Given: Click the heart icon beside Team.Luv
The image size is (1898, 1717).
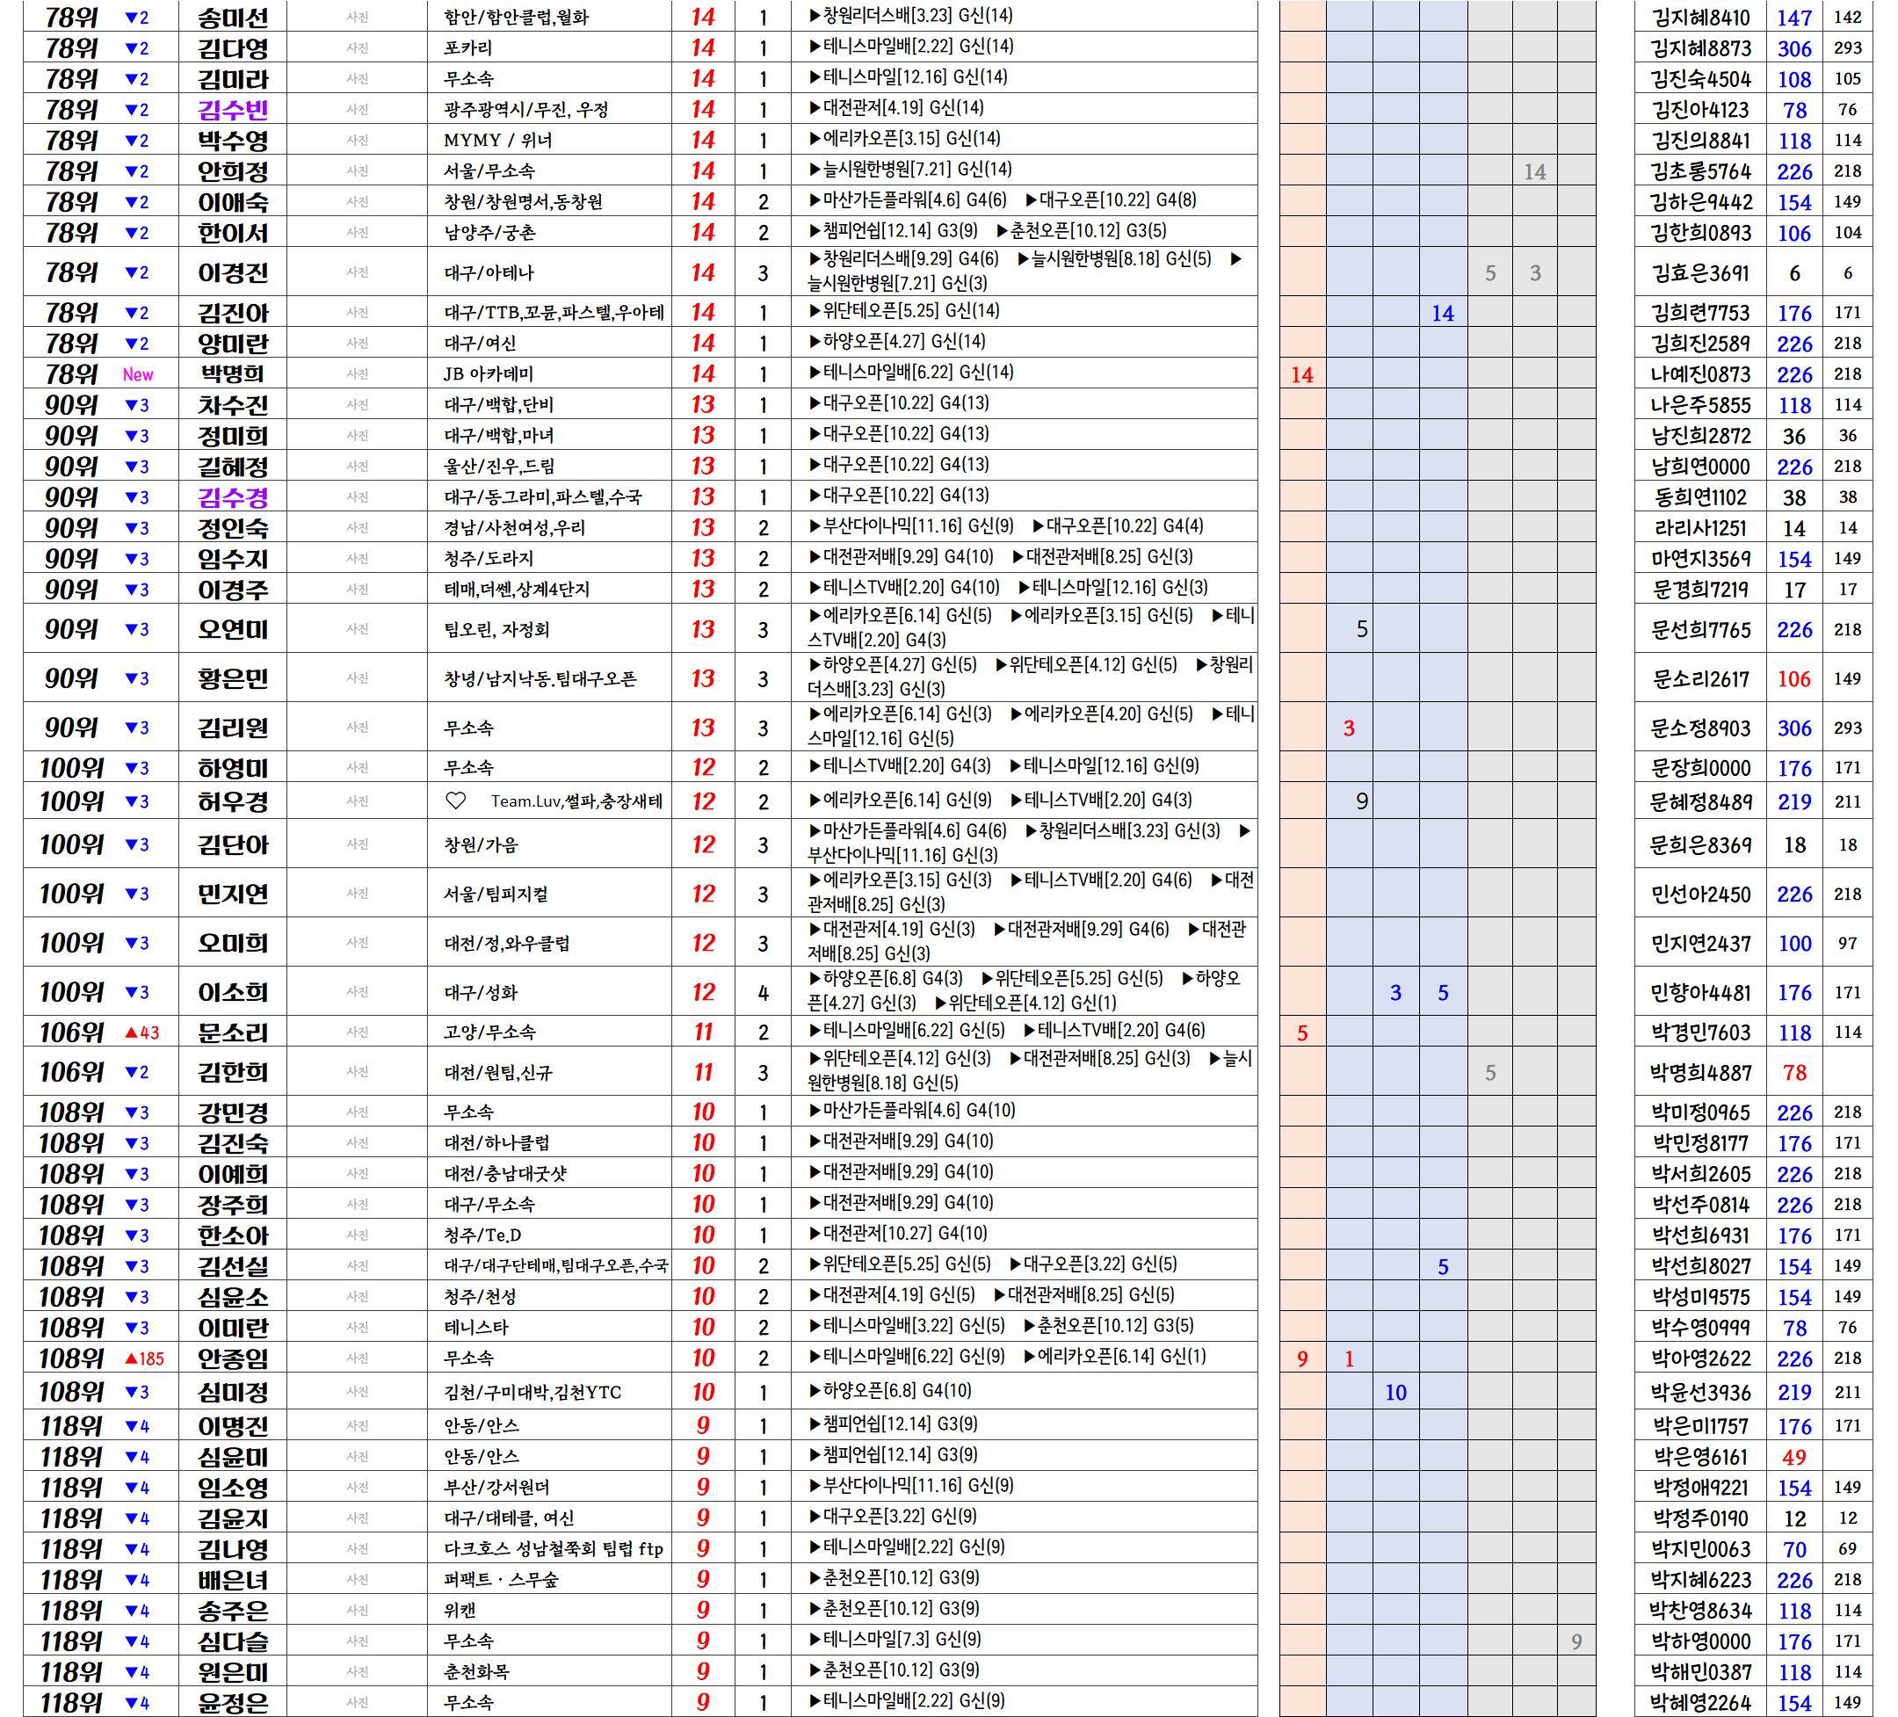Looking at the screenshot, I should pos(456,801).
